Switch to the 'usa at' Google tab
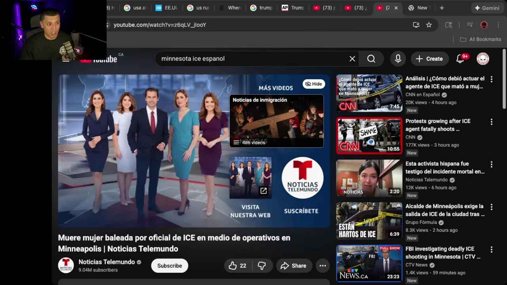This screenshot has width=507, height=285. coord(135,8)
